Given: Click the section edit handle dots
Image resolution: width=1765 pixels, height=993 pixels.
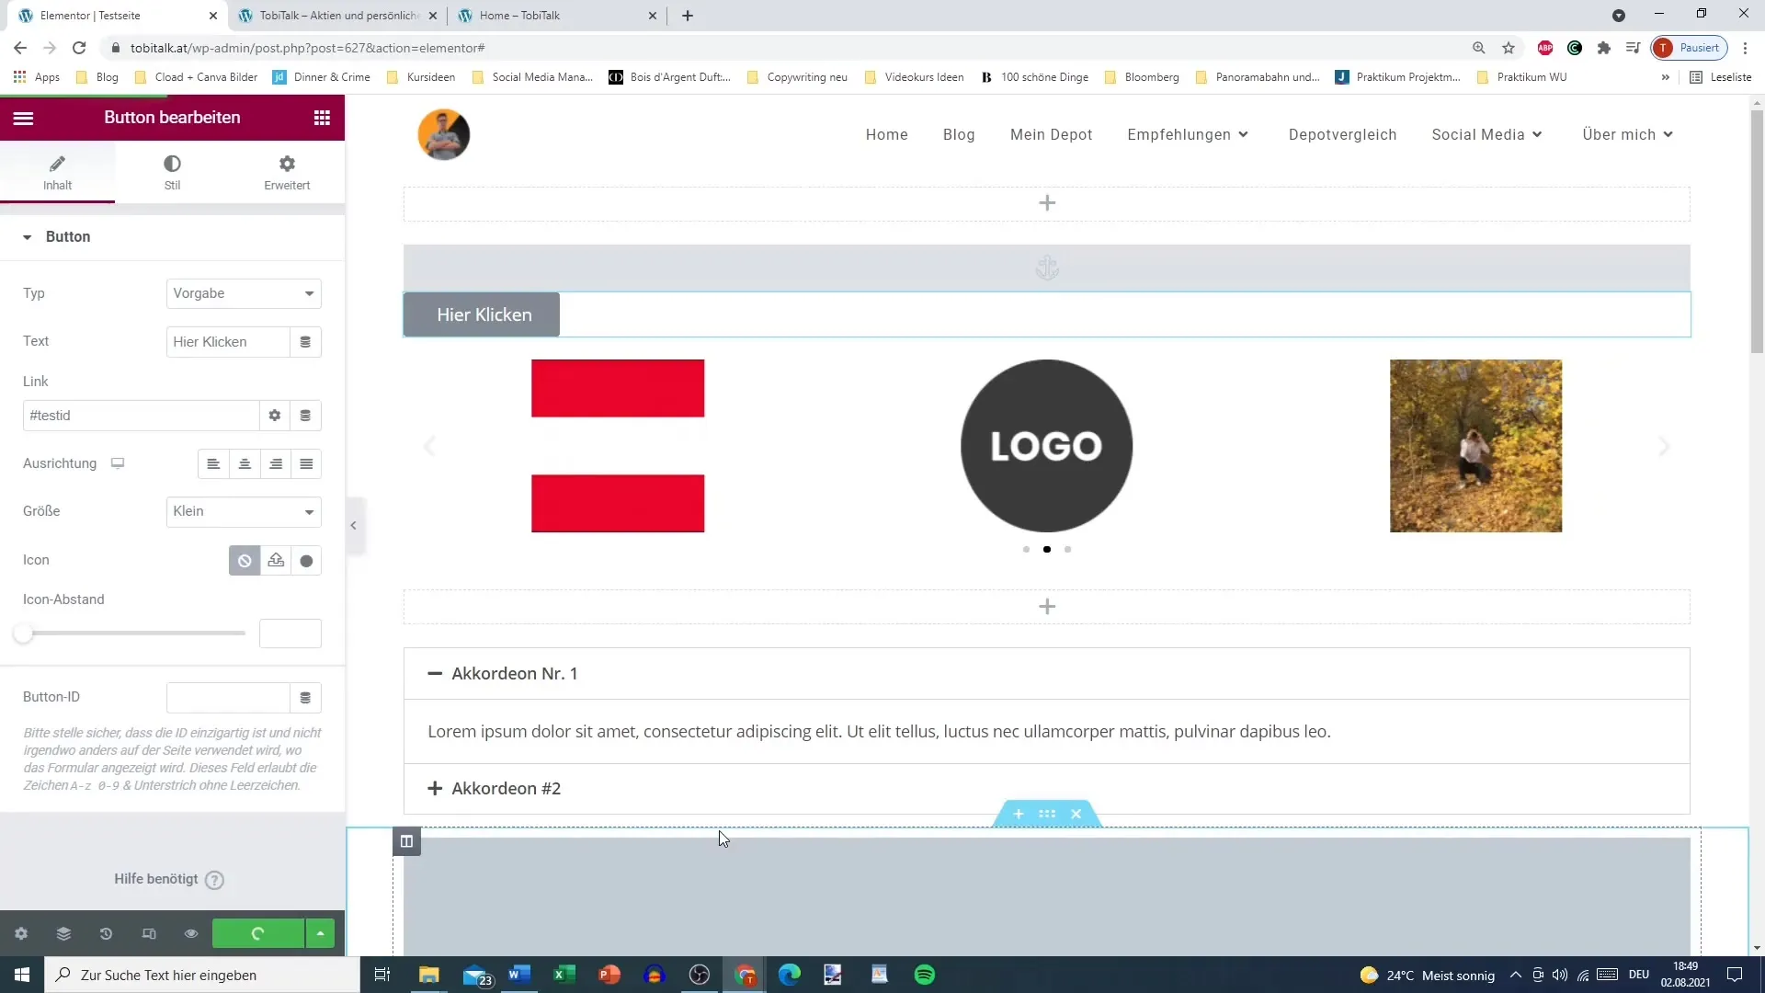Looking at the screenshot, I should click(x=1047, y=814).
